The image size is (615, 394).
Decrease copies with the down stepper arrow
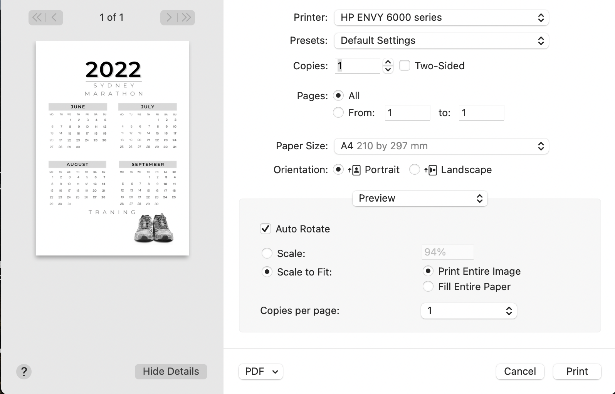[388, 70]
